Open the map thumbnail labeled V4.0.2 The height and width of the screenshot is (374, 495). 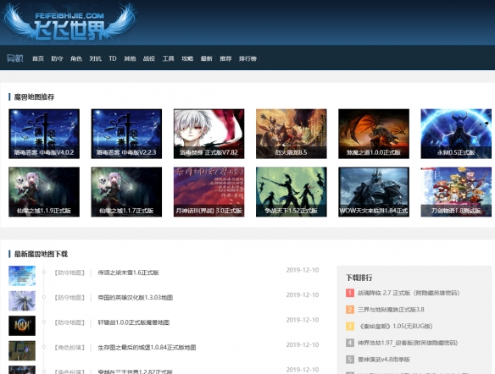point(44,134)
